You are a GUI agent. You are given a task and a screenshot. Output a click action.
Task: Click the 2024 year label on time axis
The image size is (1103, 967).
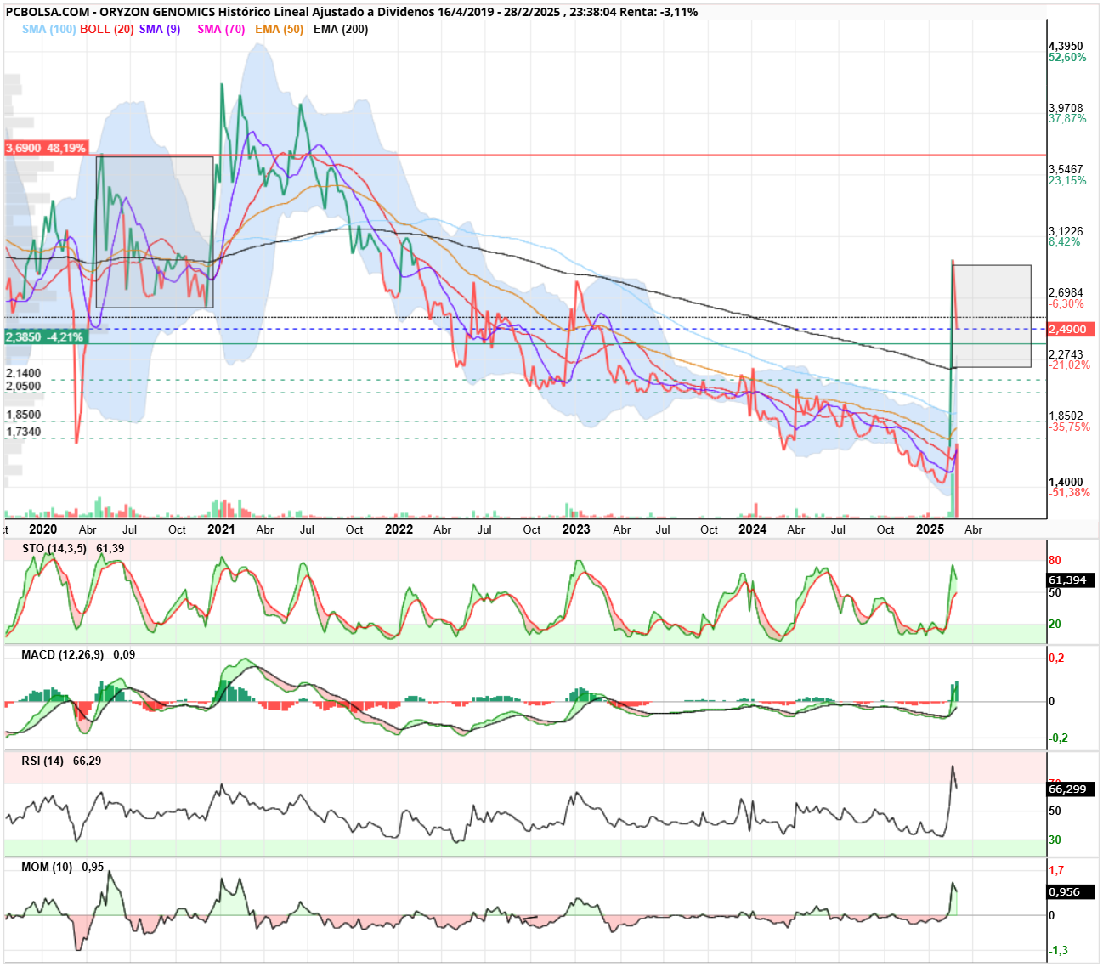click(753, 529)
